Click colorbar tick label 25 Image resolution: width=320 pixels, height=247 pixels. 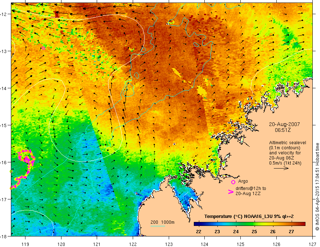[x=254, y=231]
